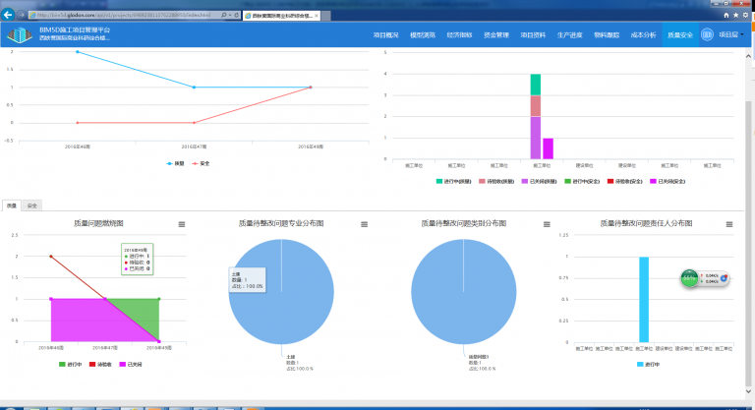Screen dimensions: 755x410
Task: Go to 成本分析 page
Action: [643, 35]
